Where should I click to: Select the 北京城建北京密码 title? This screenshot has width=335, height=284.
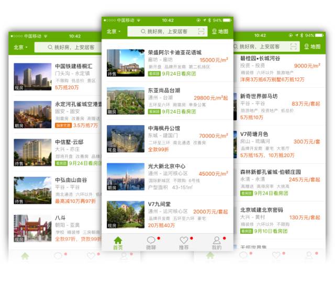point(262,210)
